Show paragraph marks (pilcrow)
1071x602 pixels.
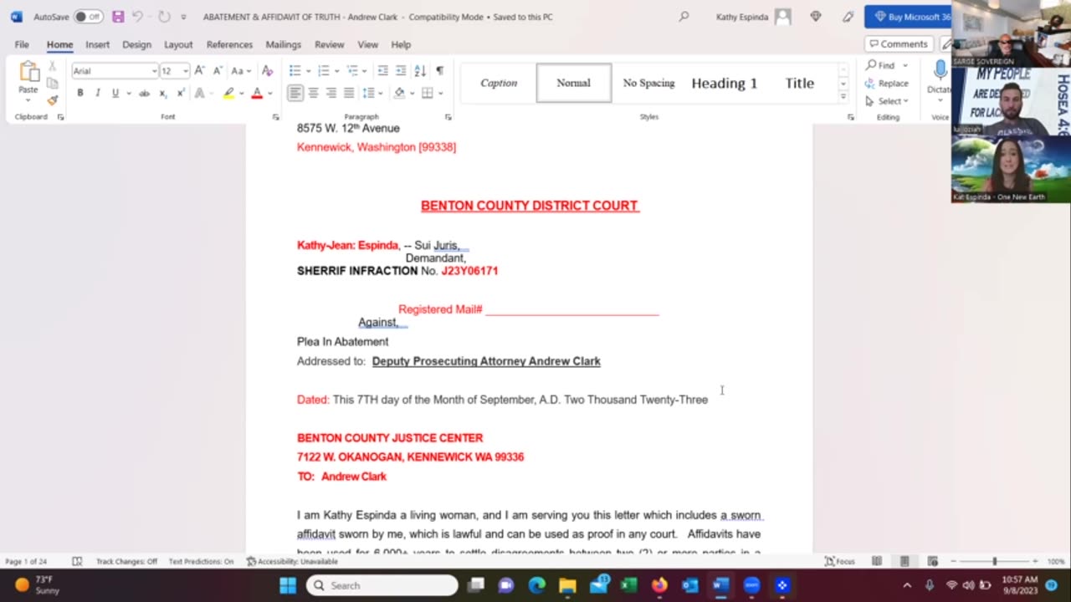point(439,71)
